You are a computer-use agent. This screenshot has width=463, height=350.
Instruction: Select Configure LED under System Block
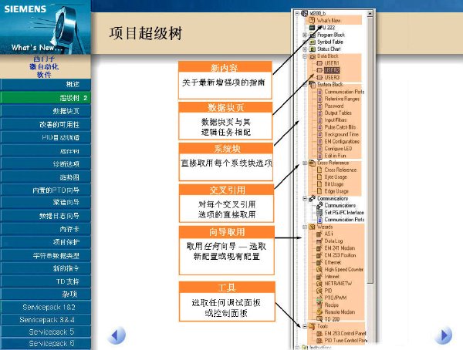[x=338, y=149]
